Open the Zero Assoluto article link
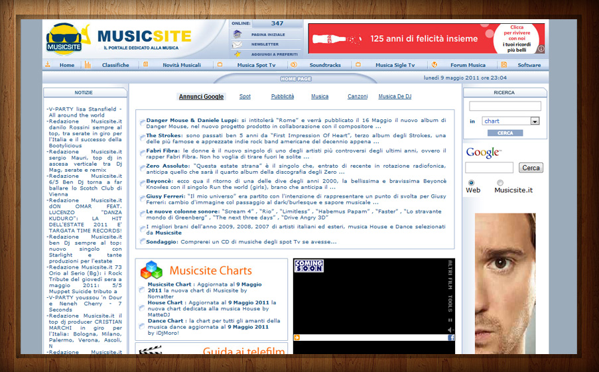The image size is (599, 372). 168,166
